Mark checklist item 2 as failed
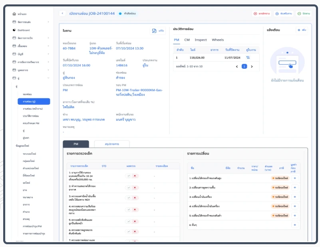 pos(135,187)
